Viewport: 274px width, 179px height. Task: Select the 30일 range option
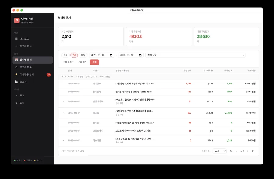(x=83, y=55)
